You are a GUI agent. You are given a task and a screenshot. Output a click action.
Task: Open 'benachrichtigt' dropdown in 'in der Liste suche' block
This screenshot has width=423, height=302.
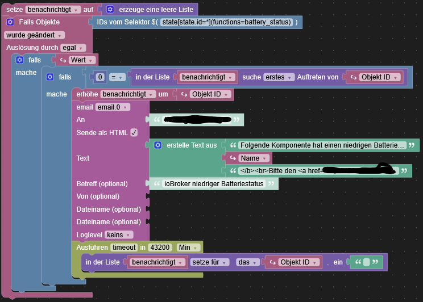point(207,77)
